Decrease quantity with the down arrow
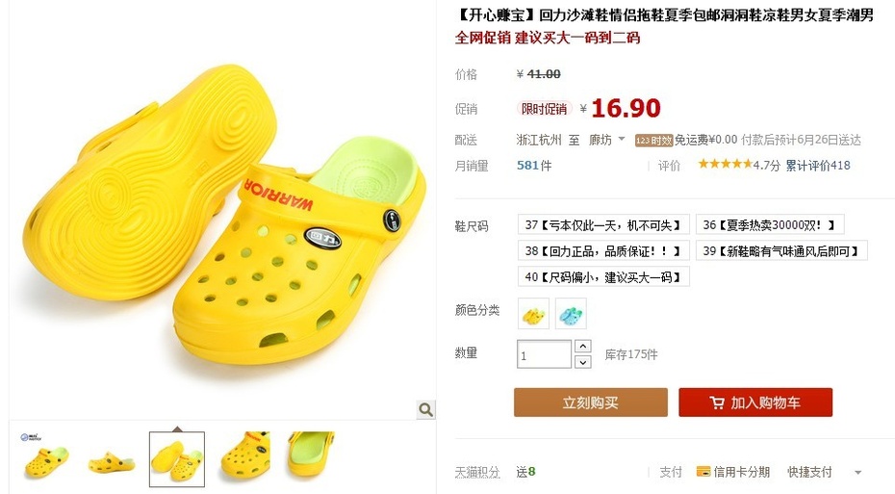This screenshot has width=895, height=494. point(583,361)
